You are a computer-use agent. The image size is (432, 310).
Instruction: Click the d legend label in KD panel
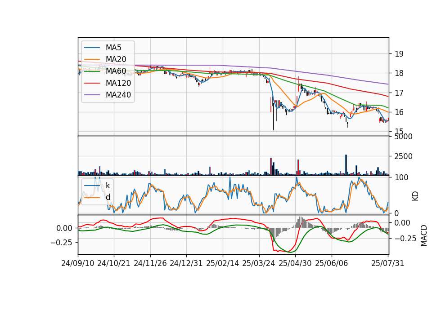pyautogui.click(x=108, y=197)
